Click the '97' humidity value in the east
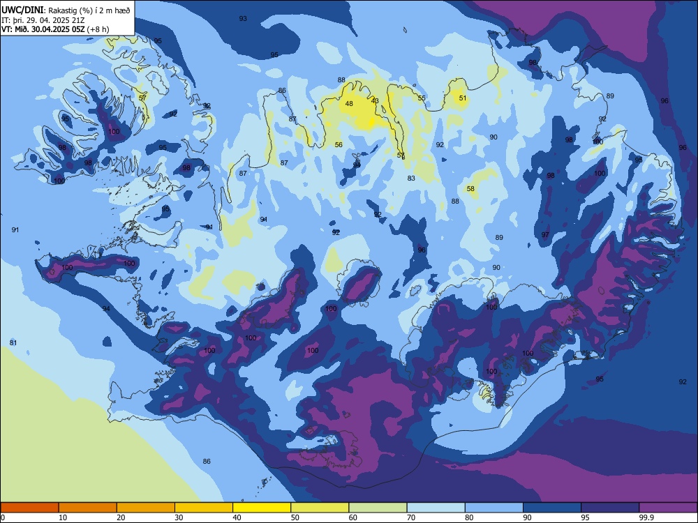 [545, 234]
